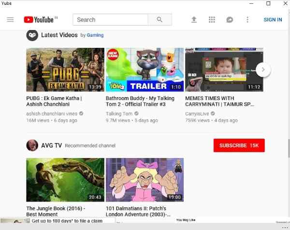Open the 'file a claim' ad banner
This screenshot has width=290, height=230.
pyautogui.click(x=58, y=220)
